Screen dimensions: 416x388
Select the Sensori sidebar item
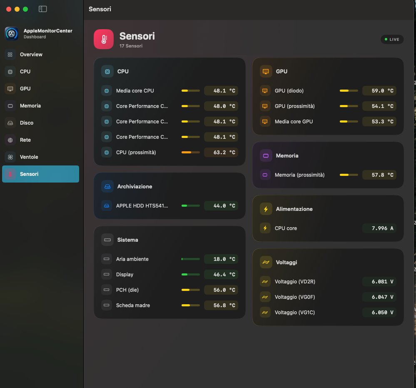[x=40, y=174]
